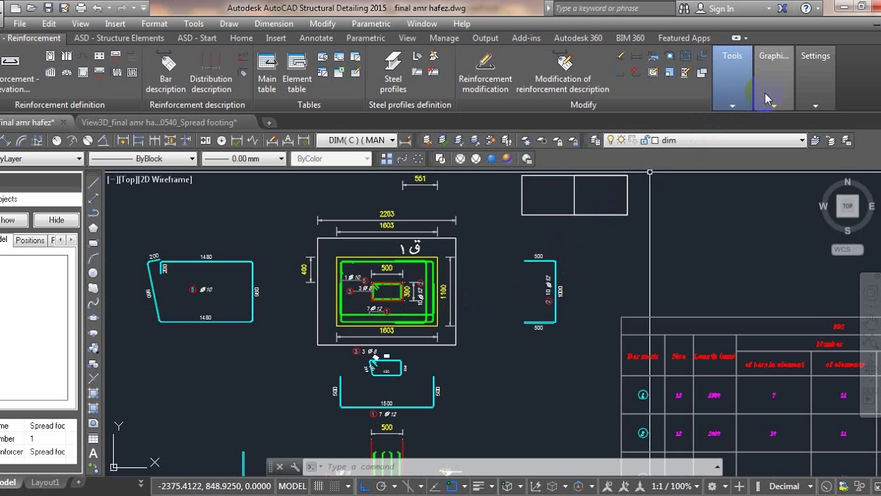Toggle the MODEL space status button
The width and height of the screenshot is (881, 496).
coord(293,486)
